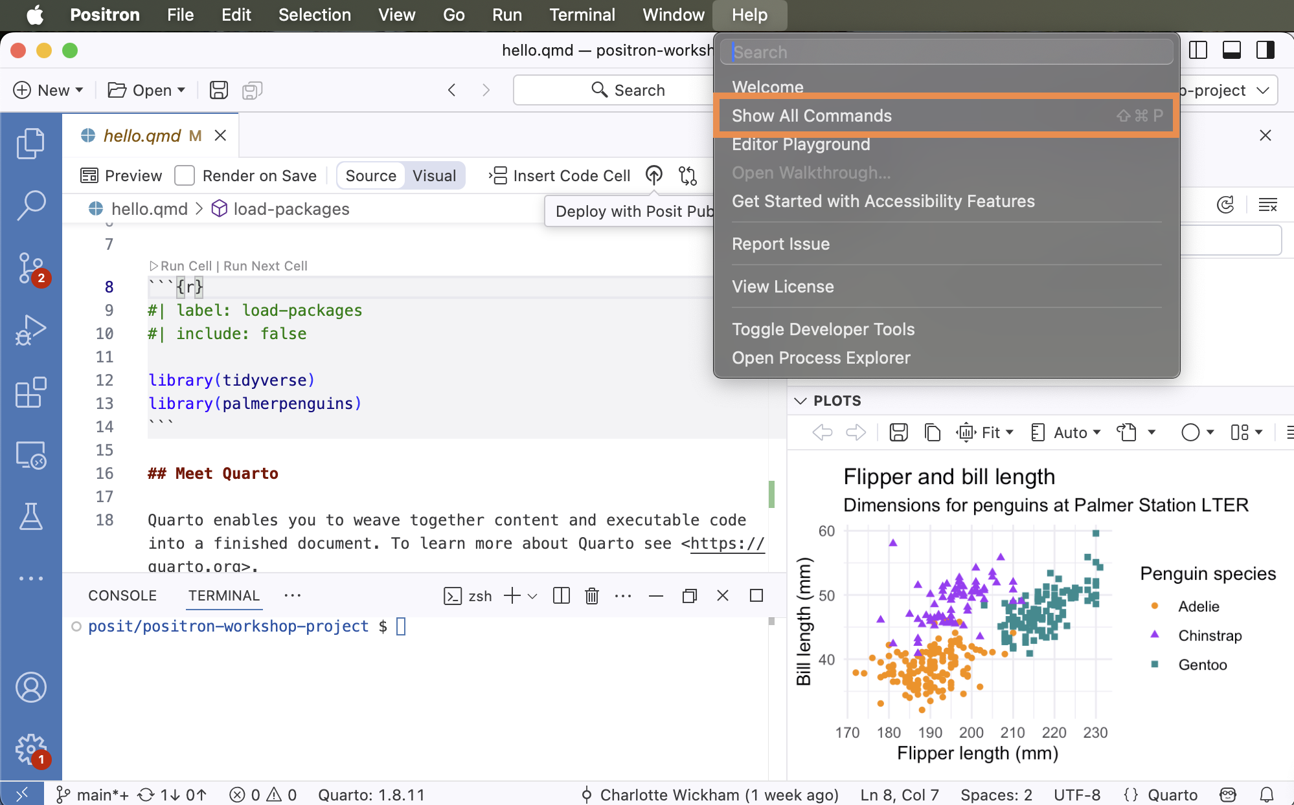1294x805 pixels.
Task: Click Insert Code Cell button
Action: tap(560, 175)
